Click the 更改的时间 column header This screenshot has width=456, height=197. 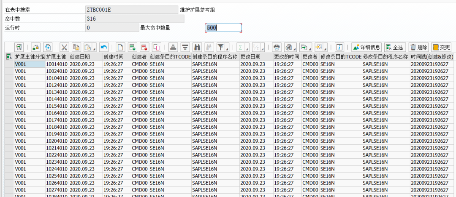pos(288,56)
